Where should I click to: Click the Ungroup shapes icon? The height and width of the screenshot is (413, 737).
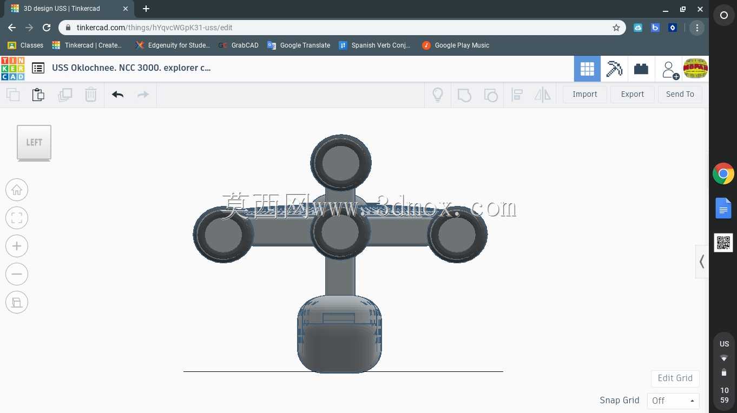[x=491, y=95]
